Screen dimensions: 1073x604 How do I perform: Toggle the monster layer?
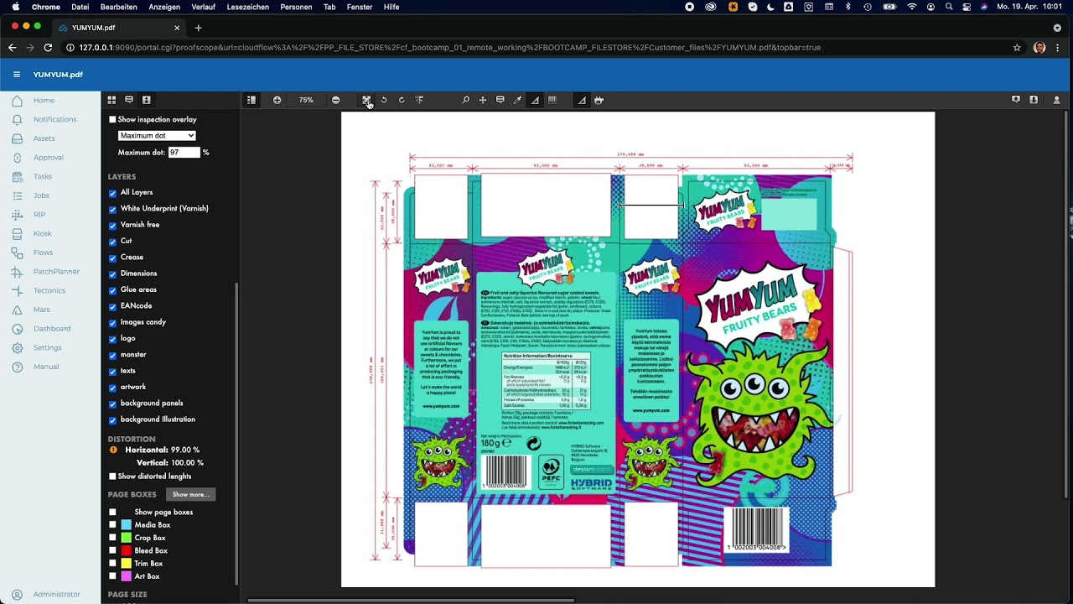[x=112, y=355]
